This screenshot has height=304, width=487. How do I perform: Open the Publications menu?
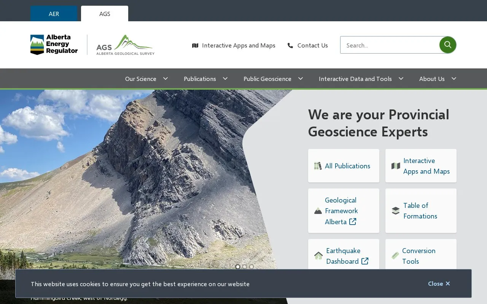[x=200, y=79]
